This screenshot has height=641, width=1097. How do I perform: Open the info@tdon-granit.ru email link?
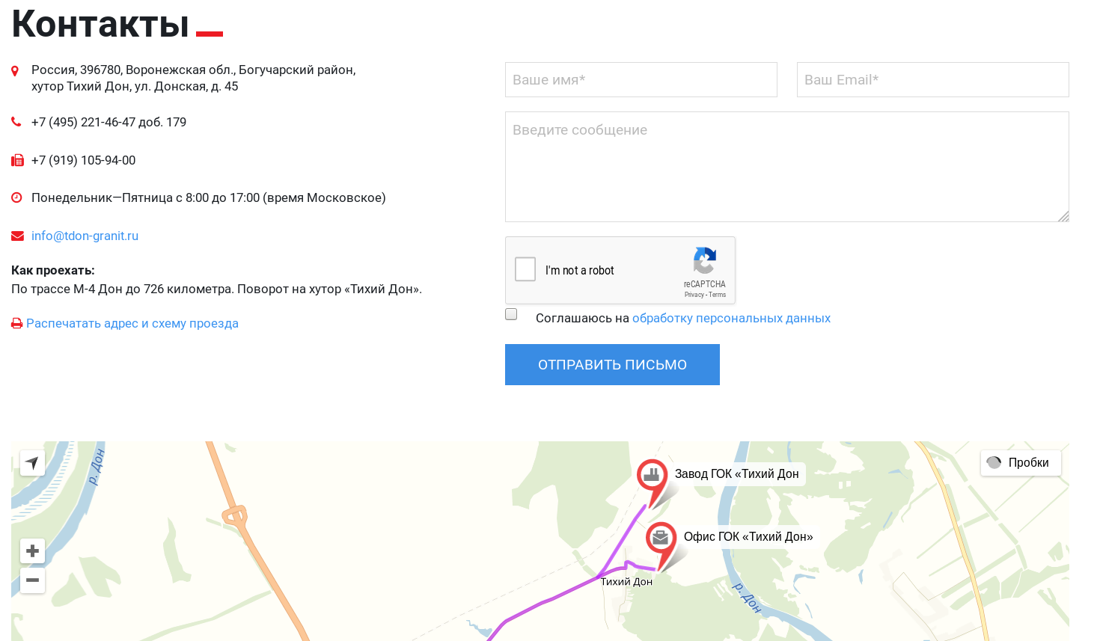click(x=85, y=236)
